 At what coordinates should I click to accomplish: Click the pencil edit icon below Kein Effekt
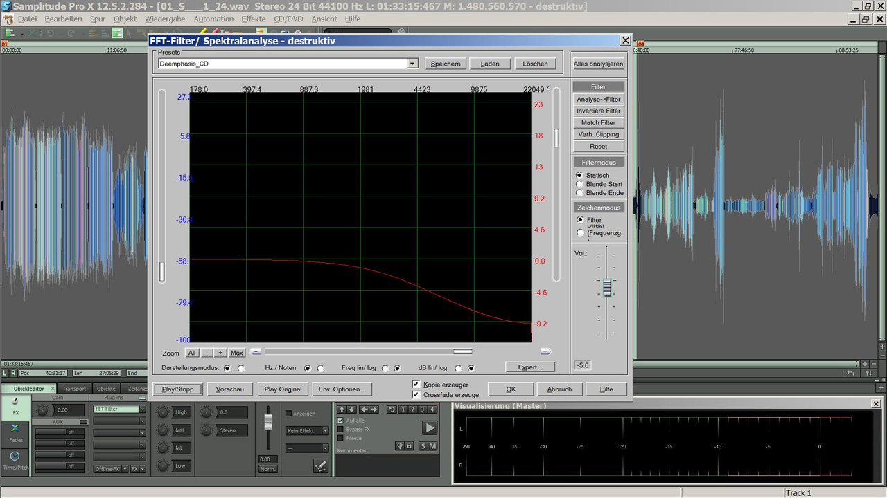coord(320,466)
